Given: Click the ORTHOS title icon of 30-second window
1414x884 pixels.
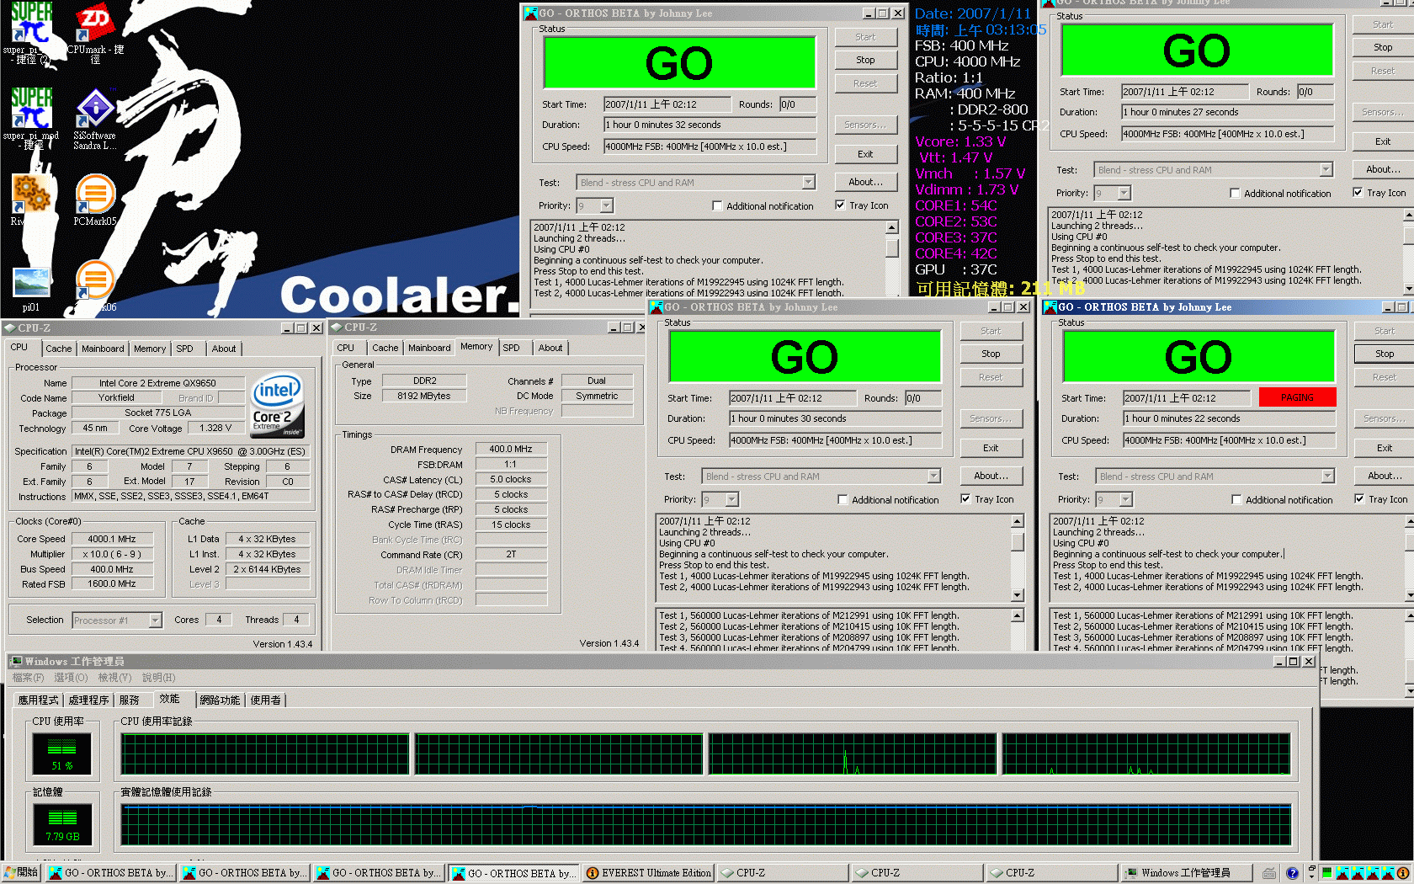Looking at the screenshot, I should point(656,307).
